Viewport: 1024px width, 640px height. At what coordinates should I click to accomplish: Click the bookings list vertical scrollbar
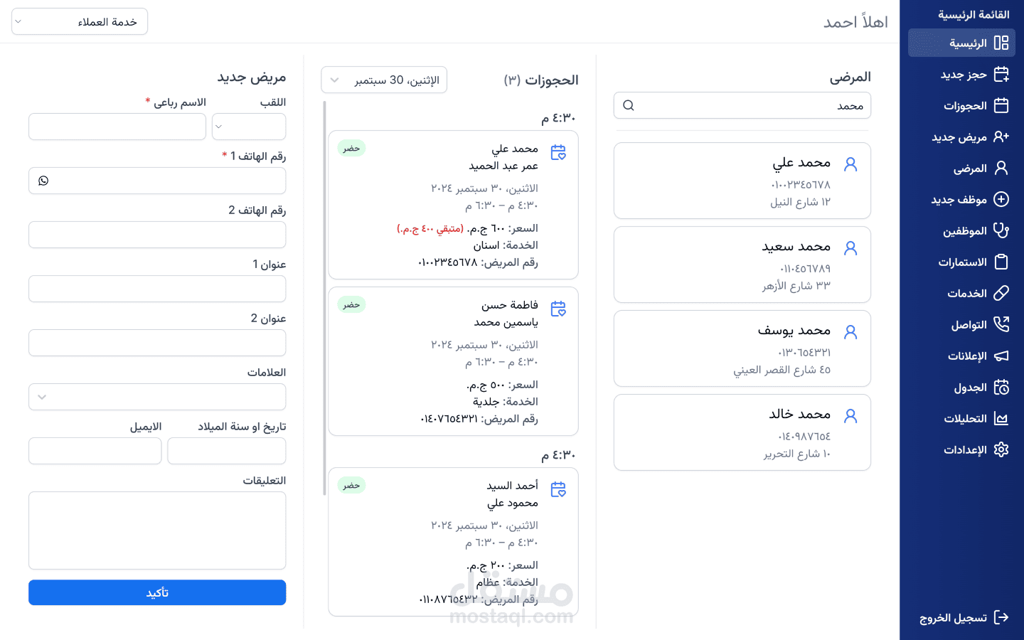click(324, 299)
